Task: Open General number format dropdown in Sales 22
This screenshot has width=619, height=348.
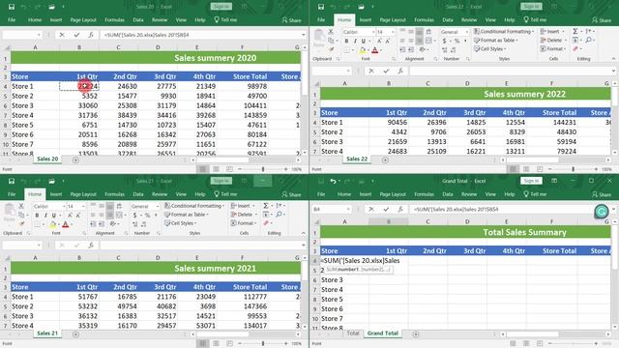Action: (x=467, y=32)
